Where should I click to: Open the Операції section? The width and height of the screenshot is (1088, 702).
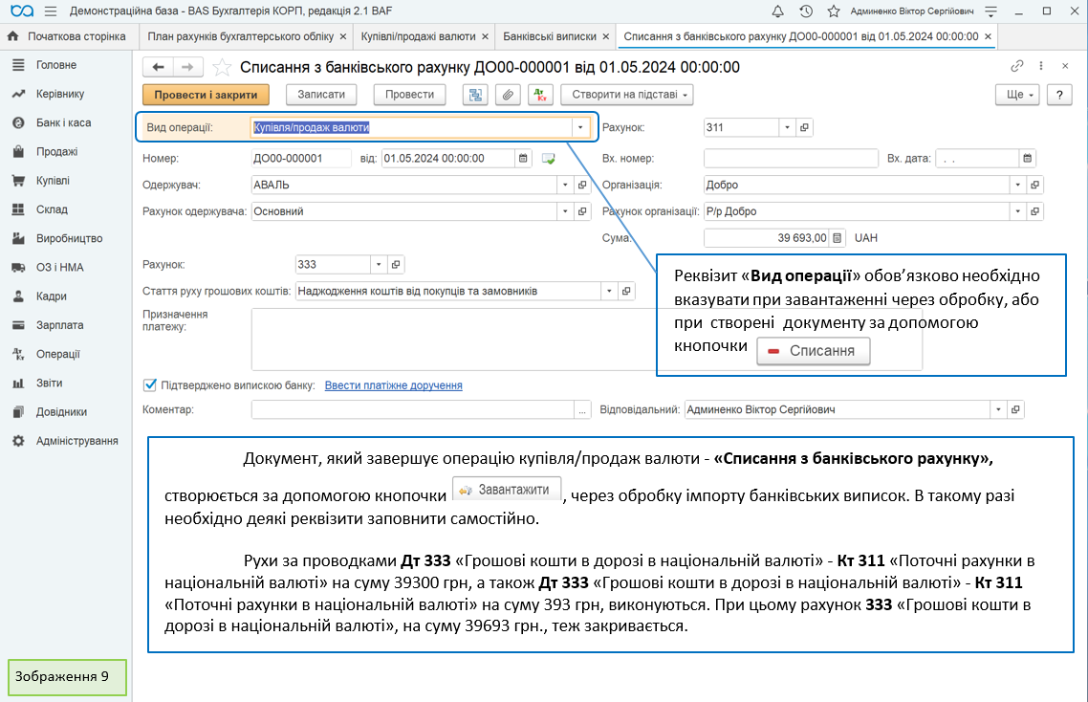[58, 354]
